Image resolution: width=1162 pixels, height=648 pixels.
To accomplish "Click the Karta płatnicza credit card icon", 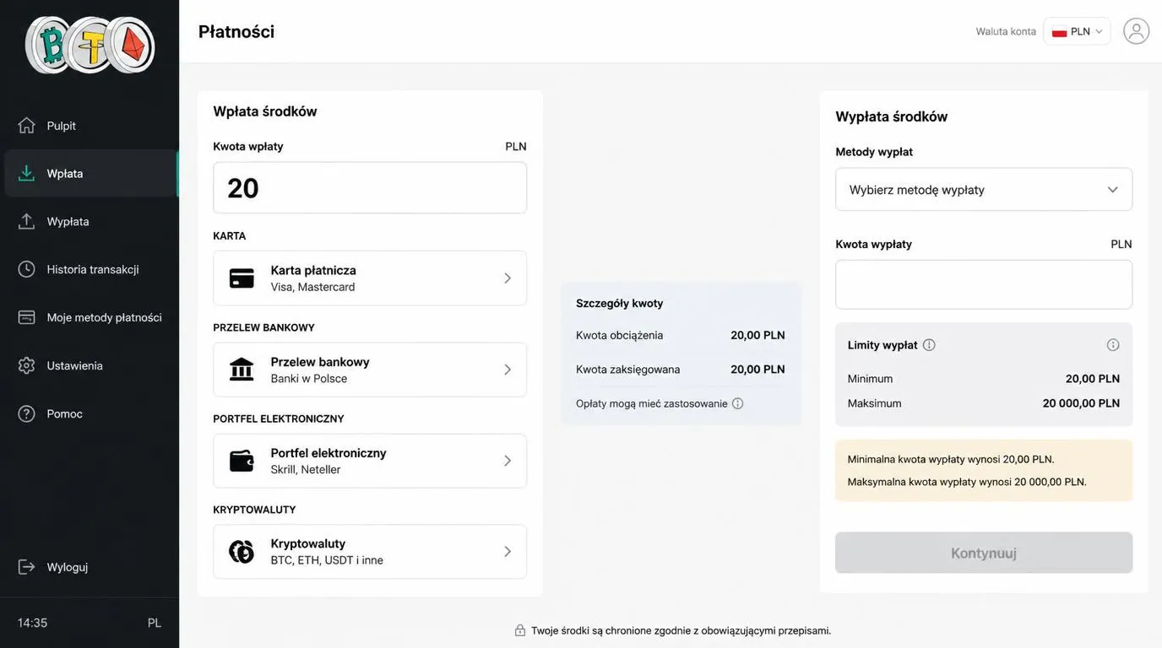I will (242, 278).
